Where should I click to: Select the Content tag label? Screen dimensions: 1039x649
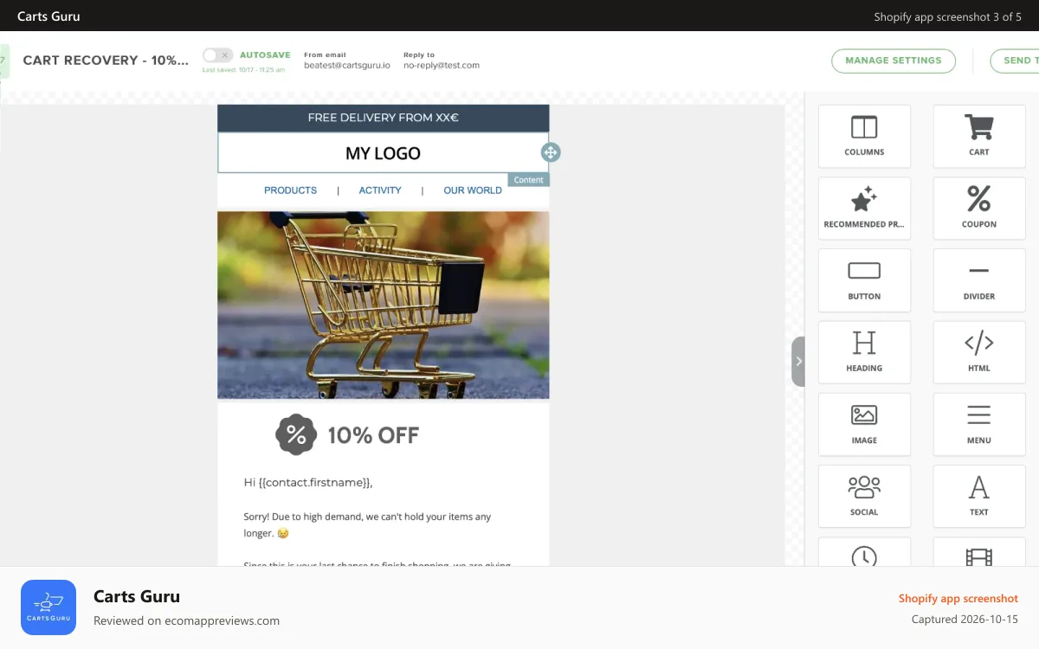click(528, 180)
